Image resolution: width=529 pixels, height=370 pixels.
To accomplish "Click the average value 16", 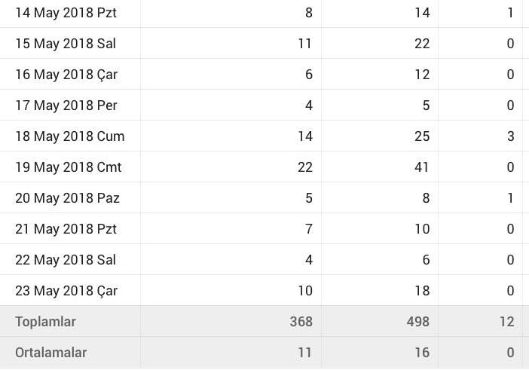I will pyautogui.click(x=422, y=353).
